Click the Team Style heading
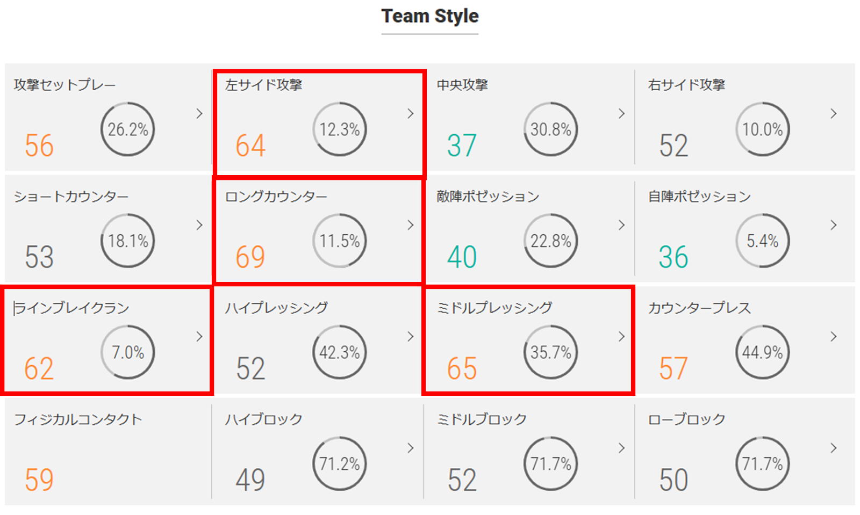 [x=430, y=16]
